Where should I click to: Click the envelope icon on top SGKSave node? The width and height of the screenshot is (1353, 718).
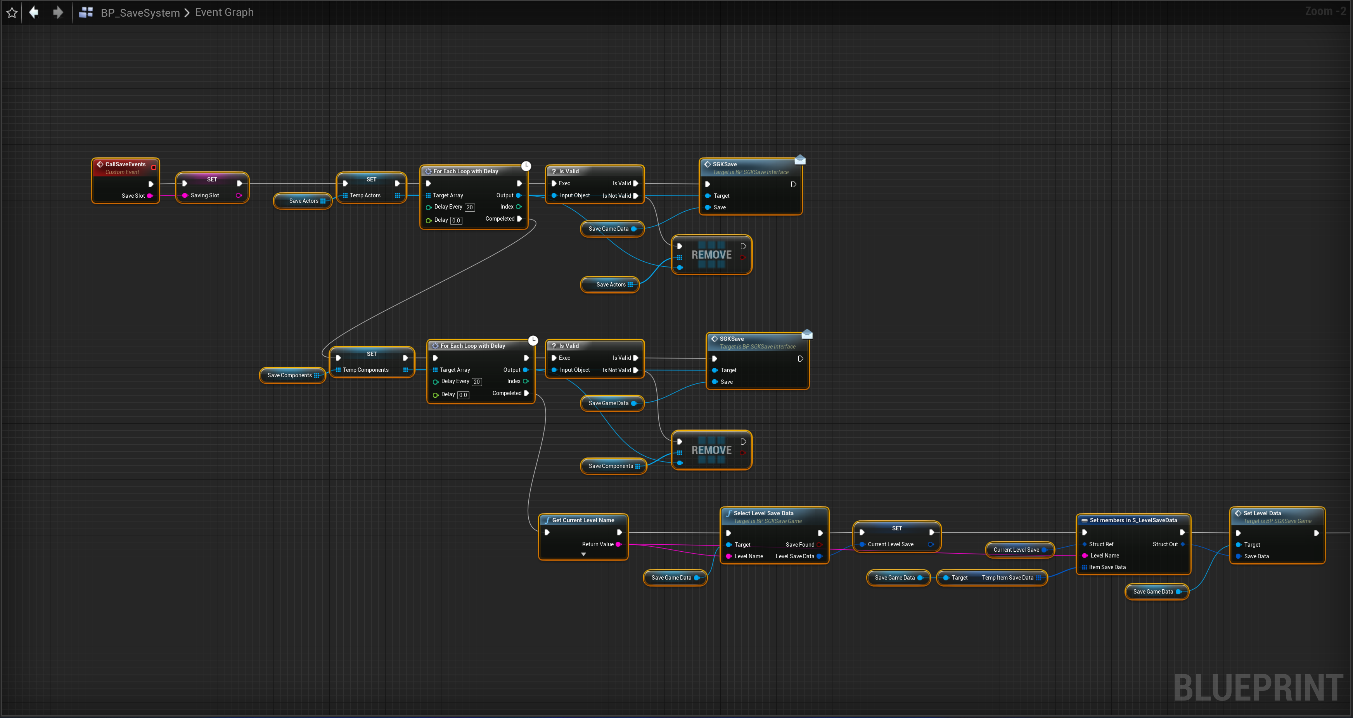[x=799, y=160]
